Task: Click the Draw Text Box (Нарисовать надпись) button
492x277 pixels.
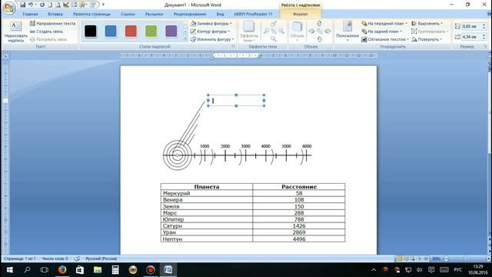Action: (15, 32)
